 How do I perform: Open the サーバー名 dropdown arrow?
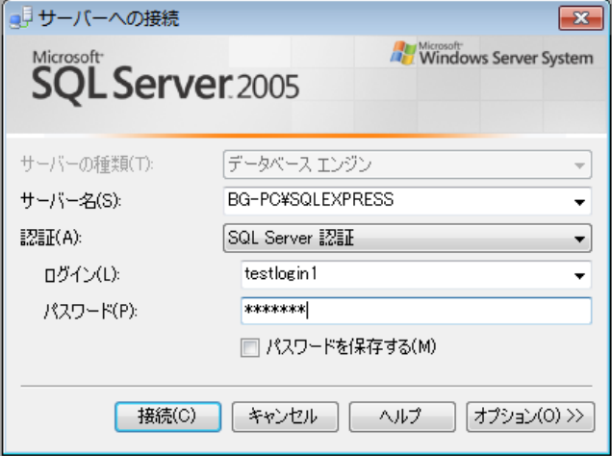point(579,202)
